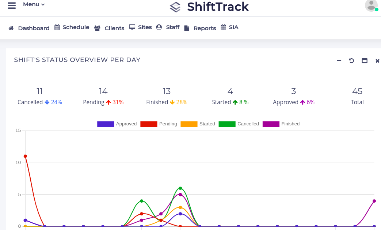Open the hamburger sidebar menu icon
The width and height of the screenshot is (381, 230).
12,5
